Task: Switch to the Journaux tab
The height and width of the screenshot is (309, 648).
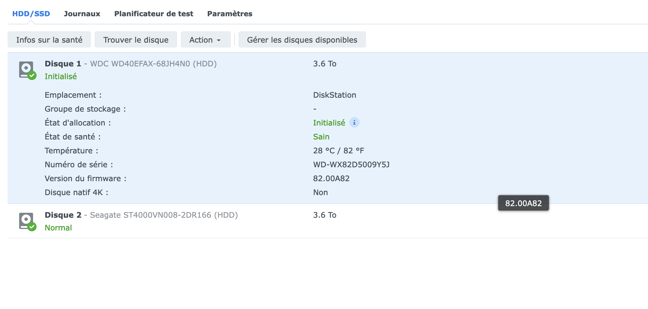Action: [x=82, y=14]
